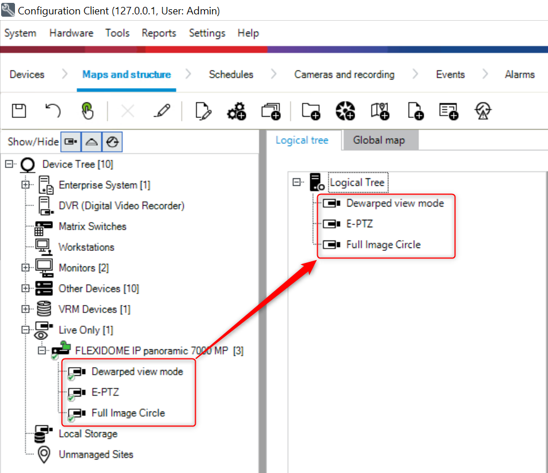The height and width of the screenshot is (473, 548).
Task: Open the Schedules section
Action: pos(231,74)
